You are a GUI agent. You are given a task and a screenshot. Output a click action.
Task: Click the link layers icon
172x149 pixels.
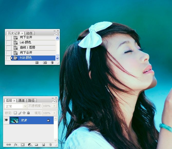click(8, 145)
